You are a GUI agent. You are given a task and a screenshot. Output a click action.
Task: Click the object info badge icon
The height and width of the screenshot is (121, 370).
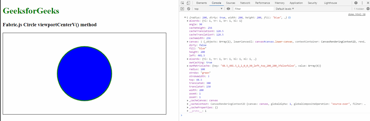tap(290, 18)
